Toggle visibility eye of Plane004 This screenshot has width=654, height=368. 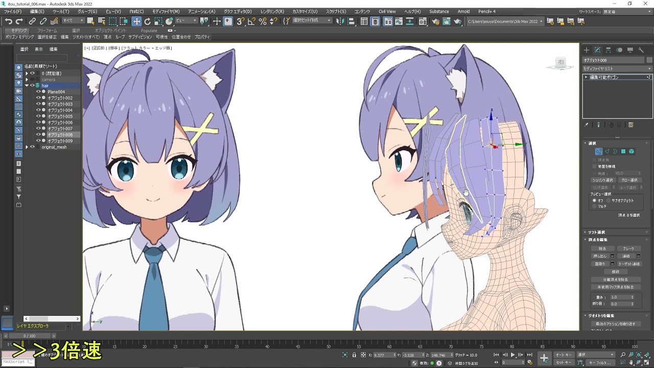pos(38,92)
